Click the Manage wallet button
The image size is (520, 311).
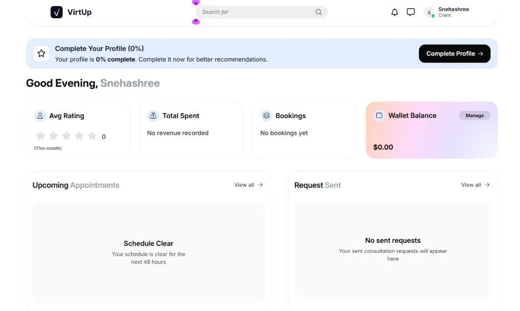click(474, 115)
